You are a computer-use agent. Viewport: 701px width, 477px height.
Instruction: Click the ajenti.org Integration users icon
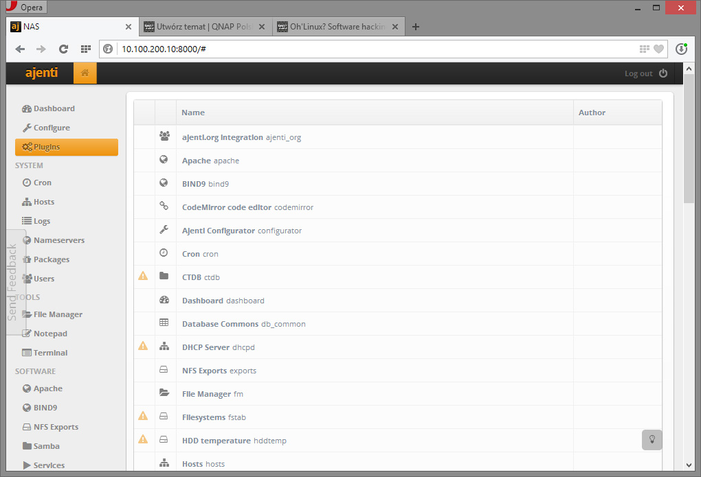pos(164,136)
